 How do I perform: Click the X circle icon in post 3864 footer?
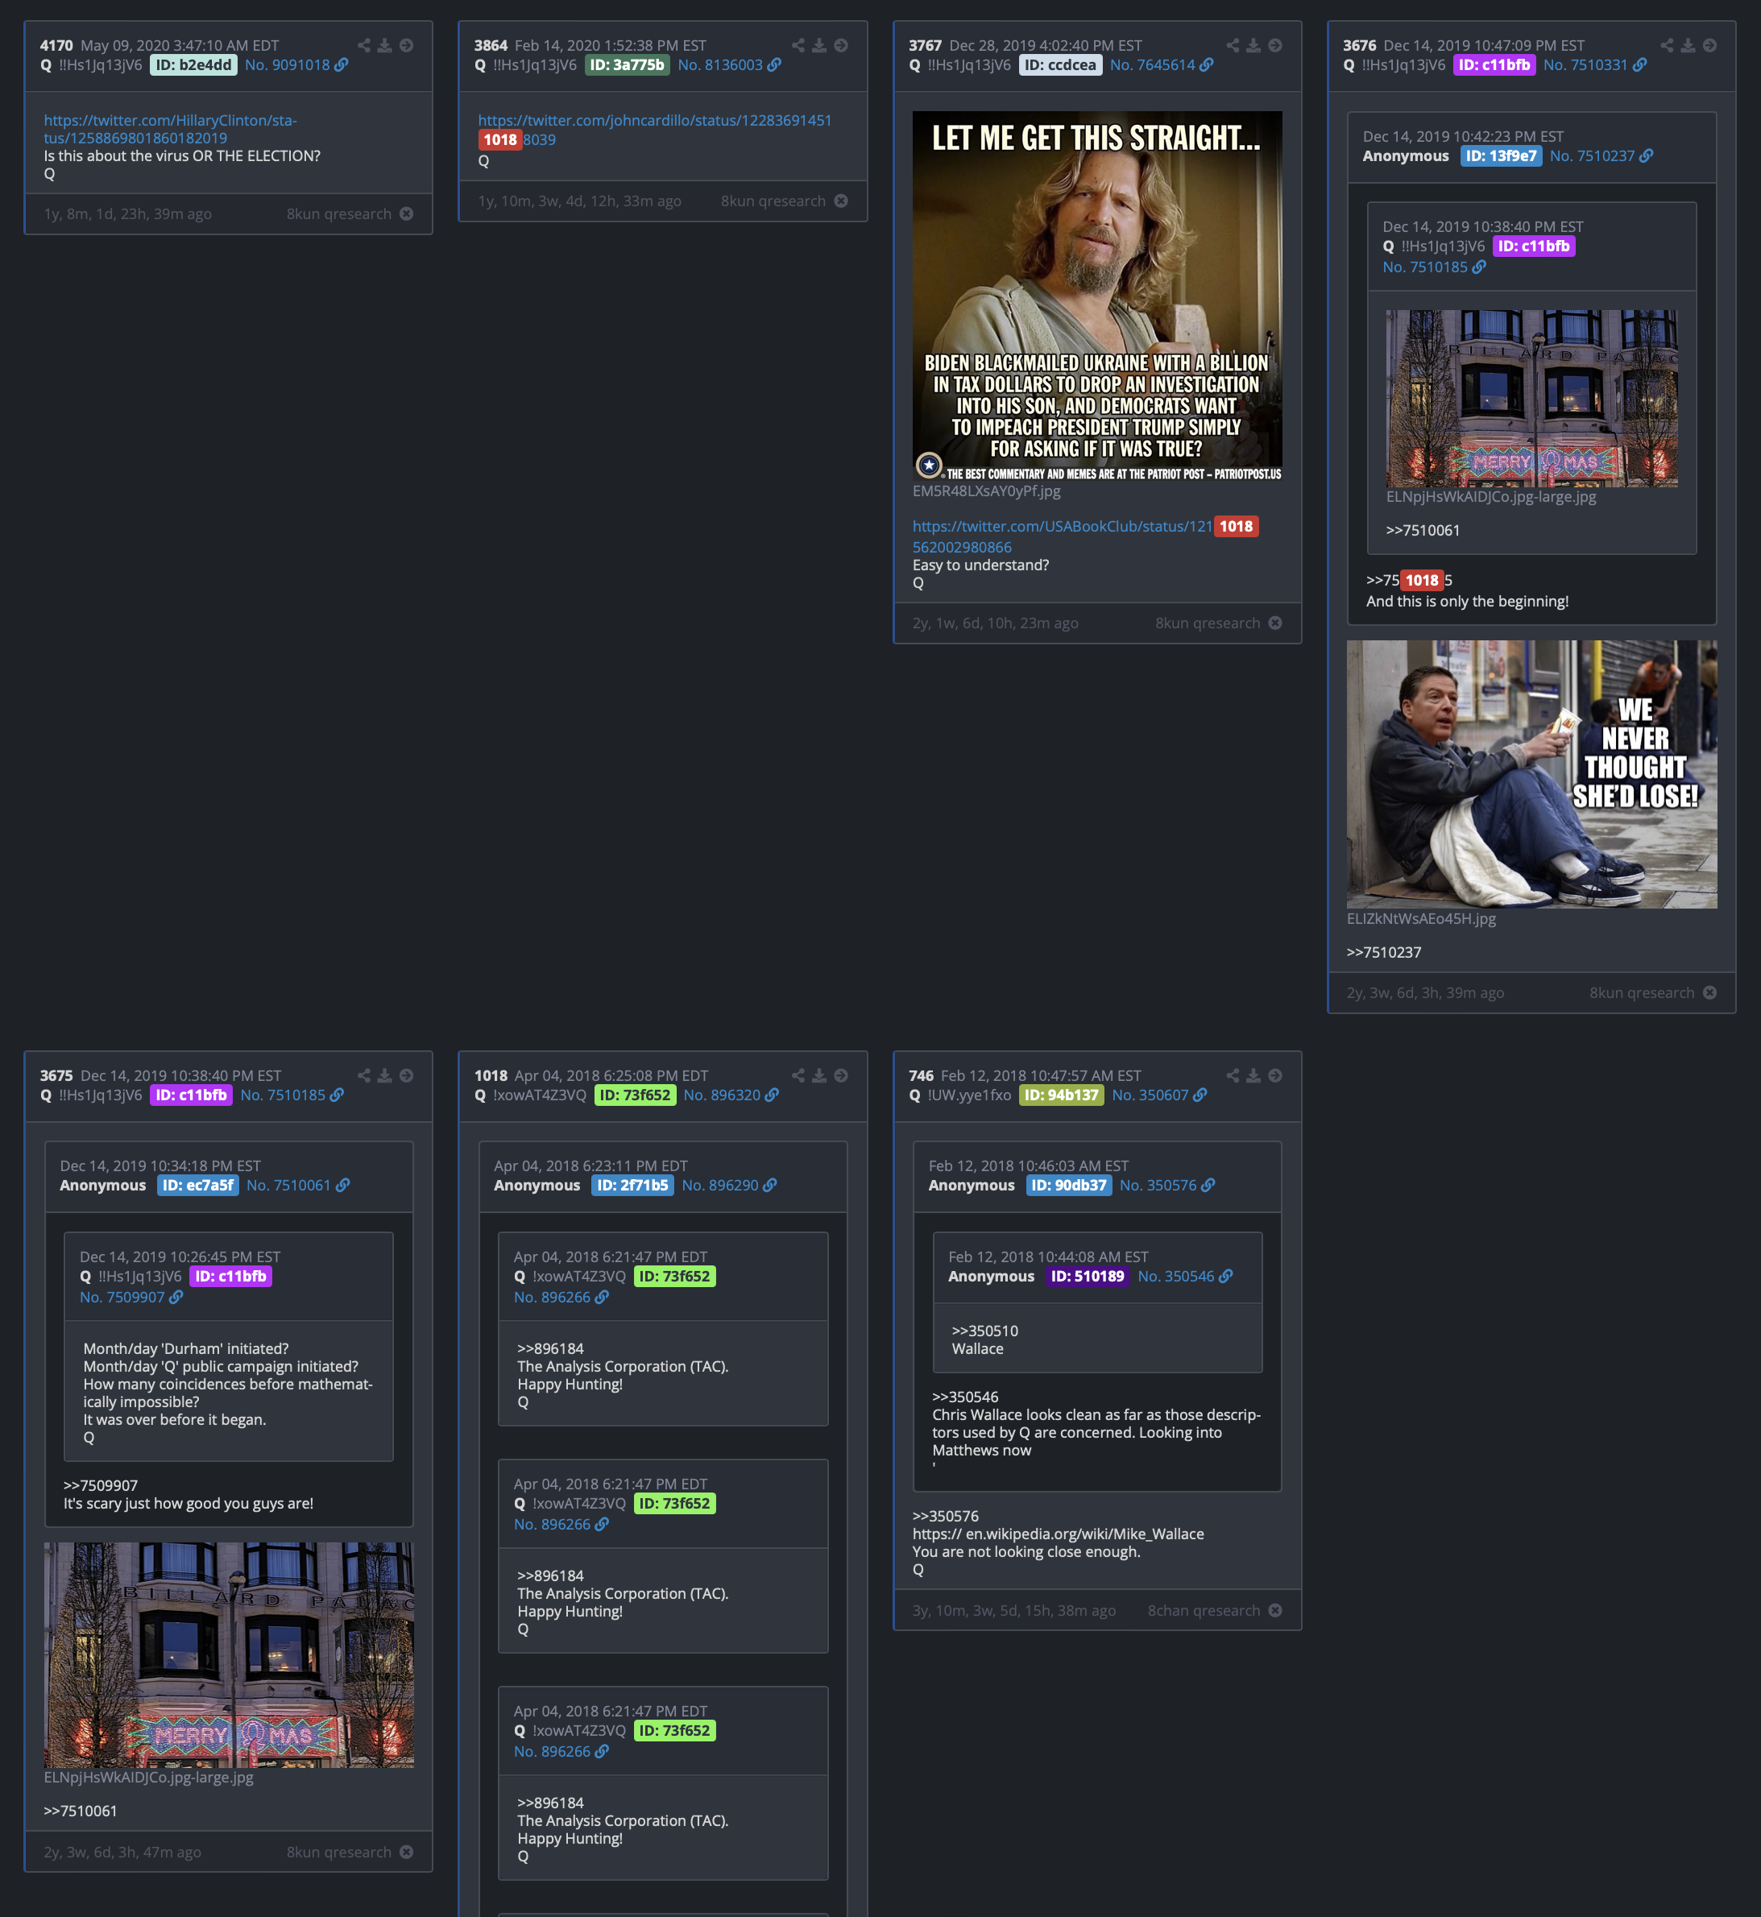[842, 201]
